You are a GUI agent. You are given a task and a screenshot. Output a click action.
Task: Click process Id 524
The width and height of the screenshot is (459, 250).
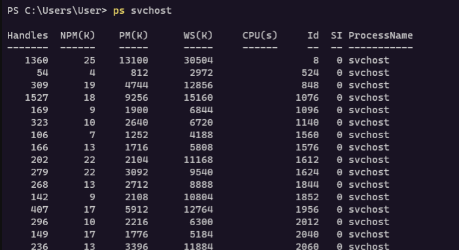(x=310, y=73)
